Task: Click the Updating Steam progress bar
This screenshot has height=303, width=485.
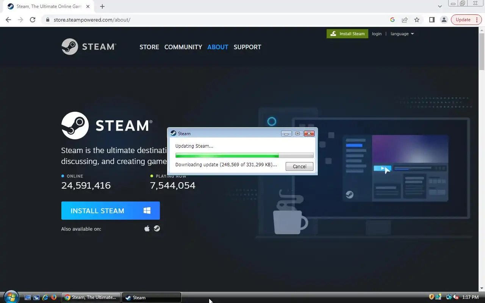Action: [x=244, y=155]
